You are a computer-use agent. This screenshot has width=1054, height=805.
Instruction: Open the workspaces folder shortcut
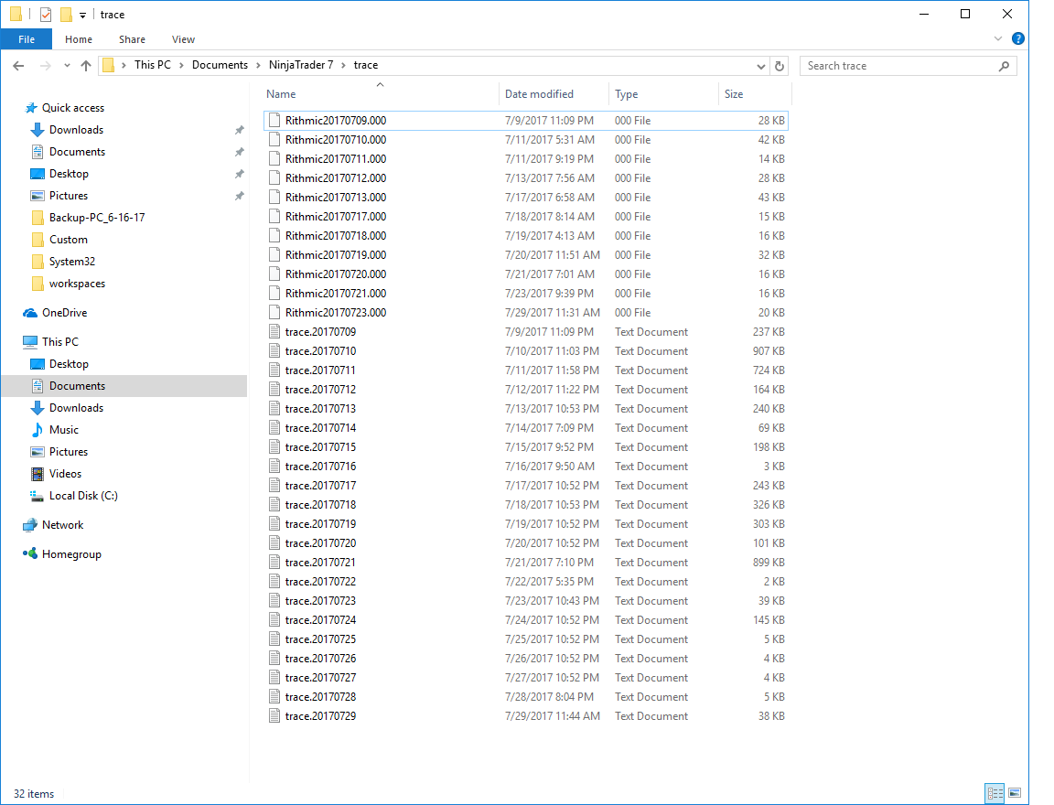pyautogui.click(x=77, y=284)
